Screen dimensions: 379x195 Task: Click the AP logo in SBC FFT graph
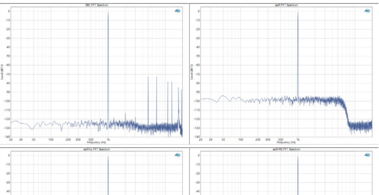(x=178, y=11)
